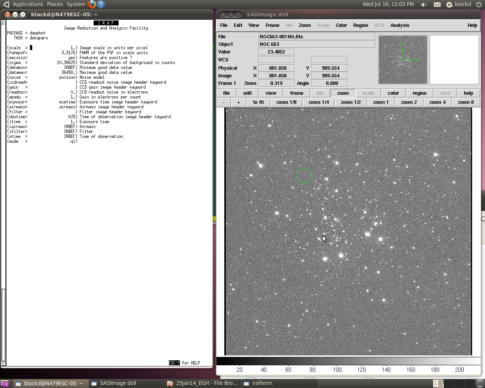Image resolution: width=485 pixels, height=388 pixels.
Task: Click the zoom in plus button
Action: tap(238, 102)
